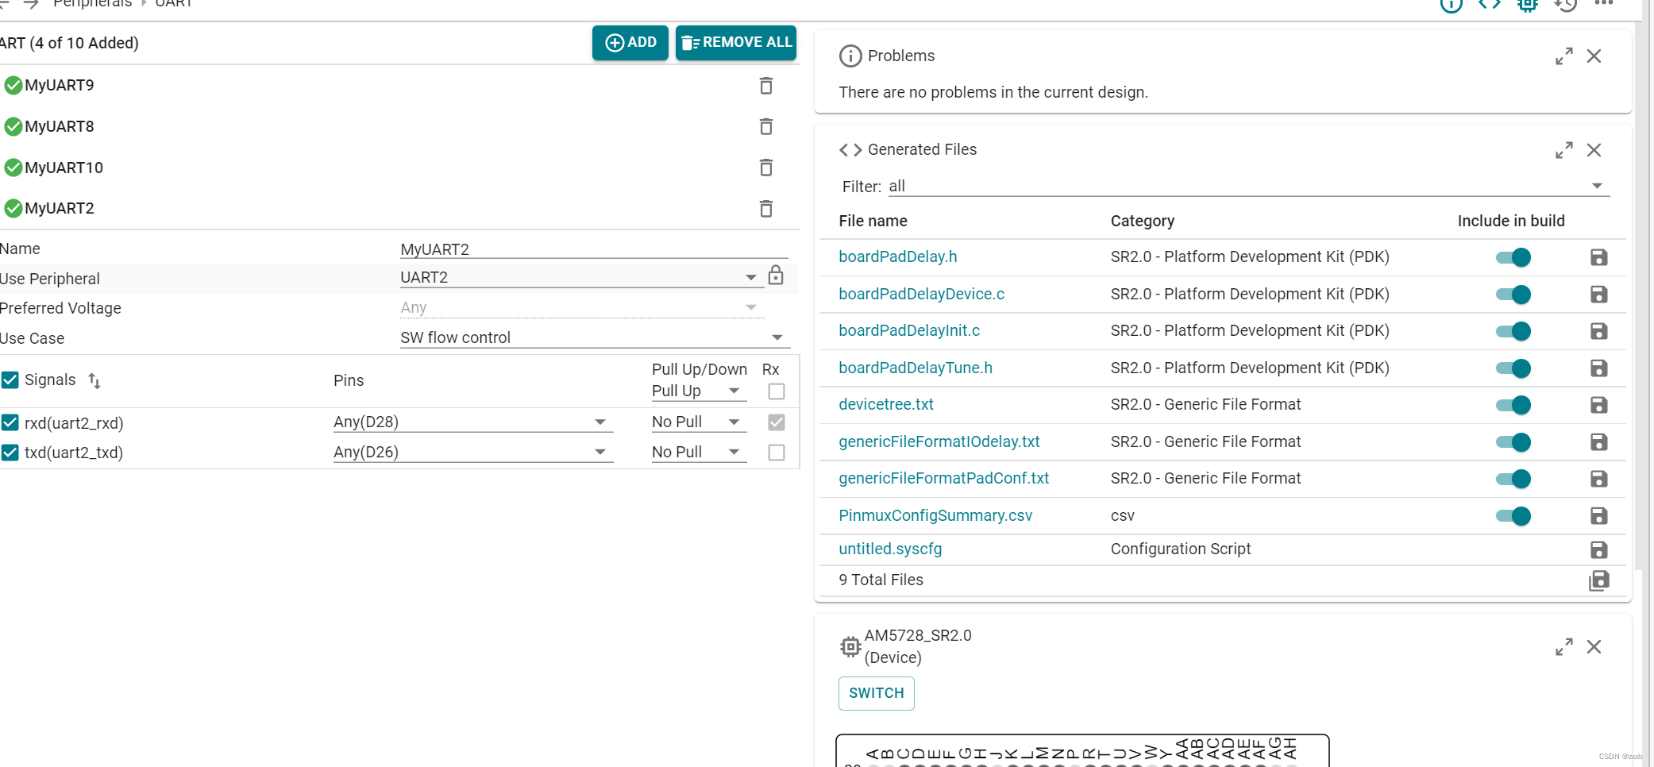The height and width of the screenshot is (767, 1654).
Task: Check the Rx box for txd(uart2_txd)
Action: pyautogui.click(x=777, y=453)
